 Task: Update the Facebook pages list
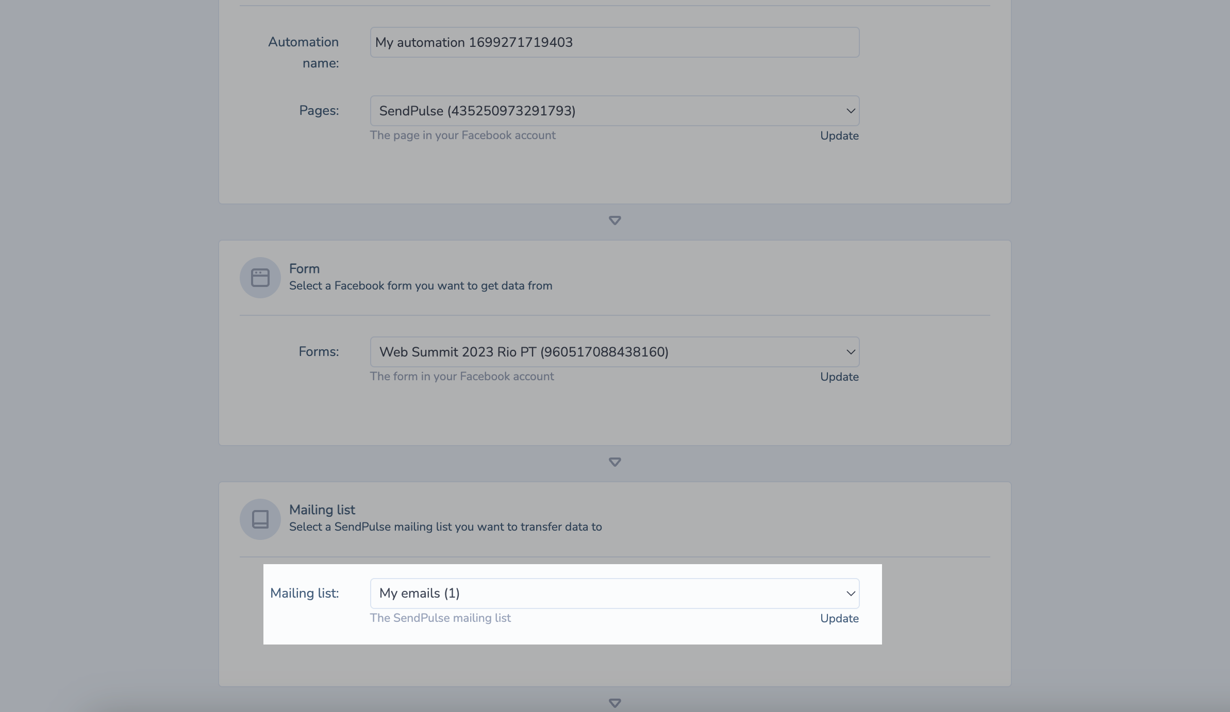coord(839,136)
